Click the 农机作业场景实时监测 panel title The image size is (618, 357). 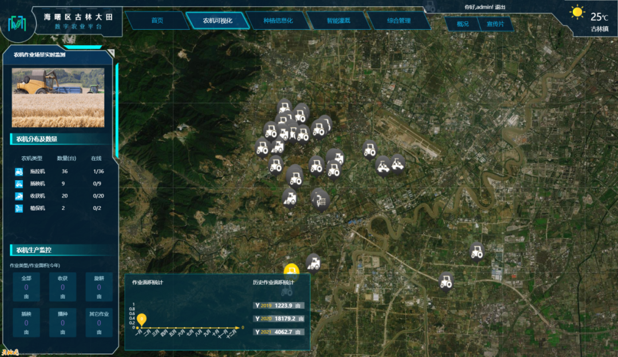(39, 55)
